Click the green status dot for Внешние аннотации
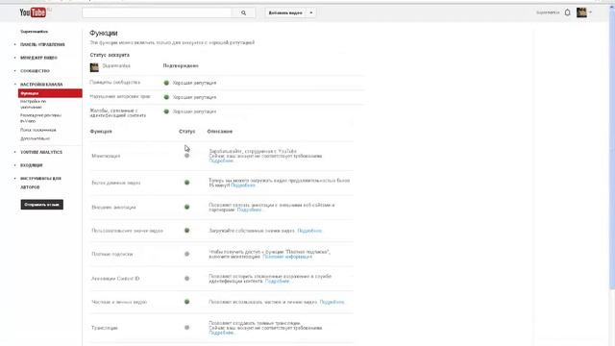This screenshot has height=346, width=615. (187, 207)
